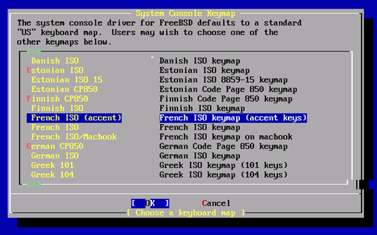This screenshot has height=235, width=377.
Task: Click description 'Finnish Code Page 850 keymap'
Action: 226,99
